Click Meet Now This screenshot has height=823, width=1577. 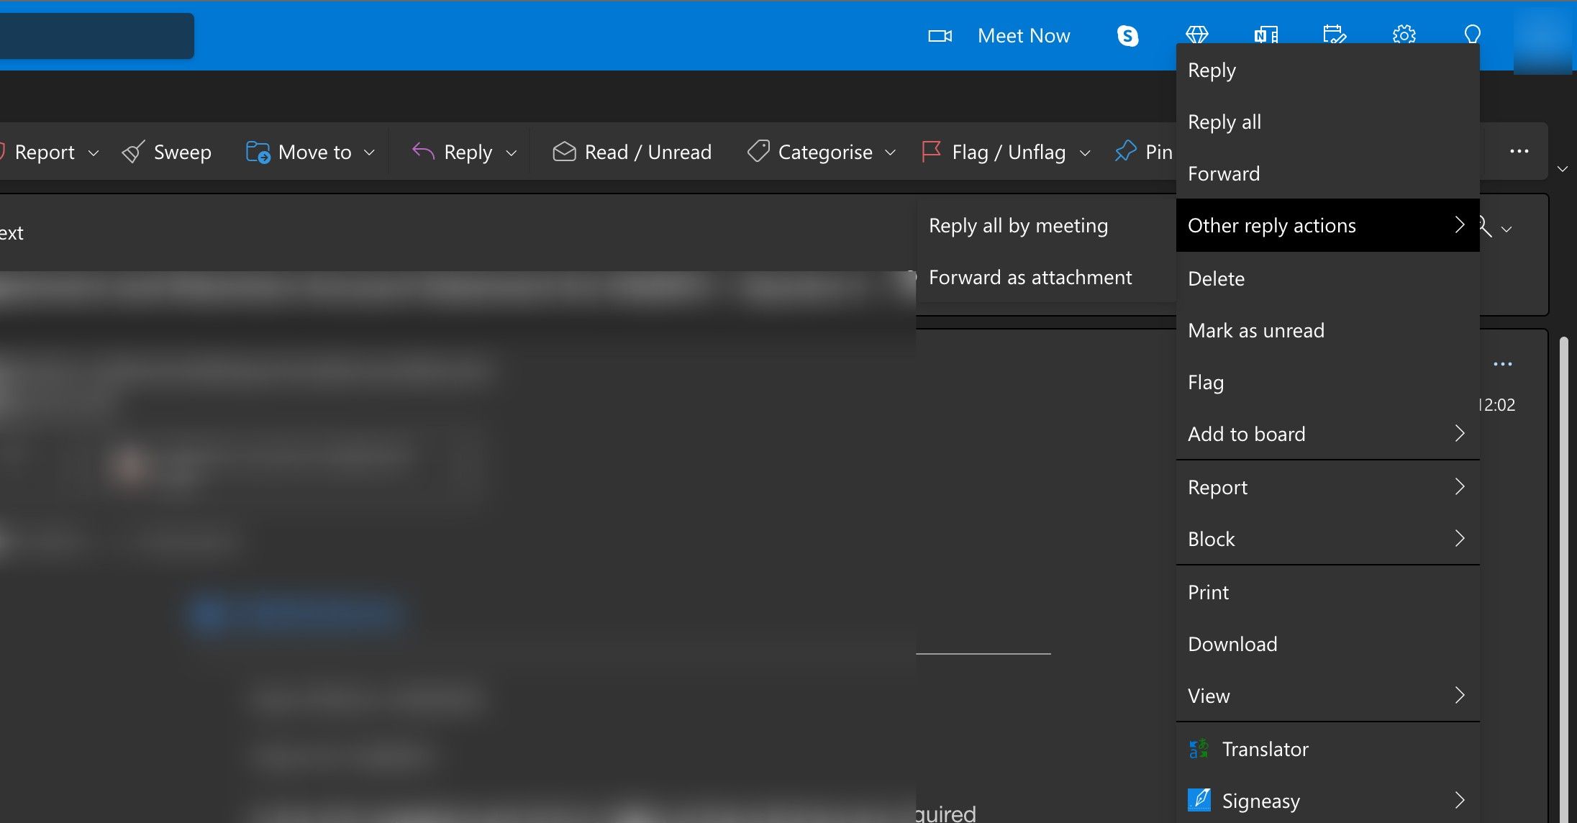point(1023,35)
